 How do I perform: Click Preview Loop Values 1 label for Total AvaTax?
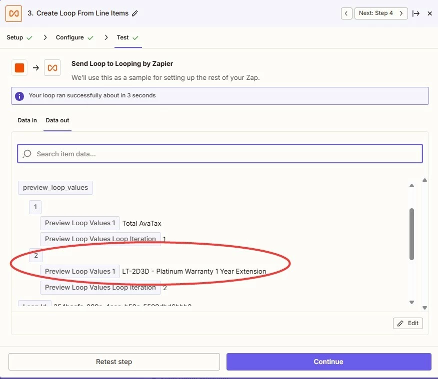point(80,223)
